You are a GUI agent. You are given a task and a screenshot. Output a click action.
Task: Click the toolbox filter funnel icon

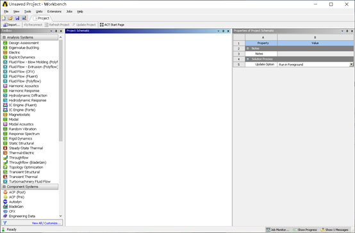point(4,223)
